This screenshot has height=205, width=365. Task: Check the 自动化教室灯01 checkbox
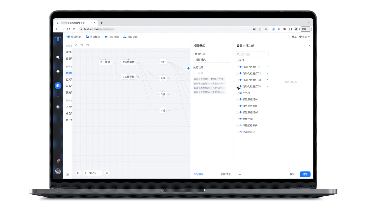pos(237,67)
